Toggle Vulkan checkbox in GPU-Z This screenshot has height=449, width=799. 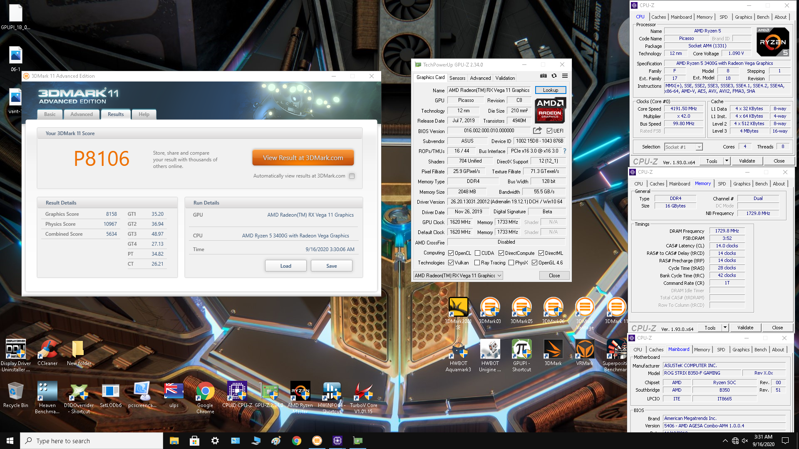[451, 263]
